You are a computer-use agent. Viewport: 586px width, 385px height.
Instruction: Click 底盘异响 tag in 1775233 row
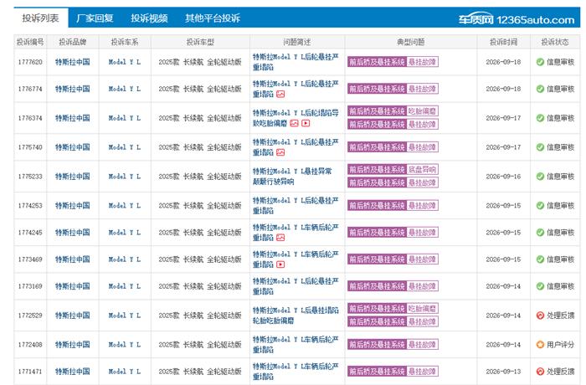click(x=422, y=169)
